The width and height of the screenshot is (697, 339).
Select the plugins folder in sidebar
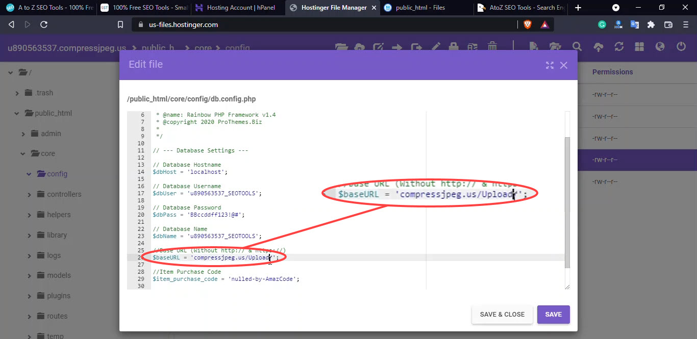point(59,296)
